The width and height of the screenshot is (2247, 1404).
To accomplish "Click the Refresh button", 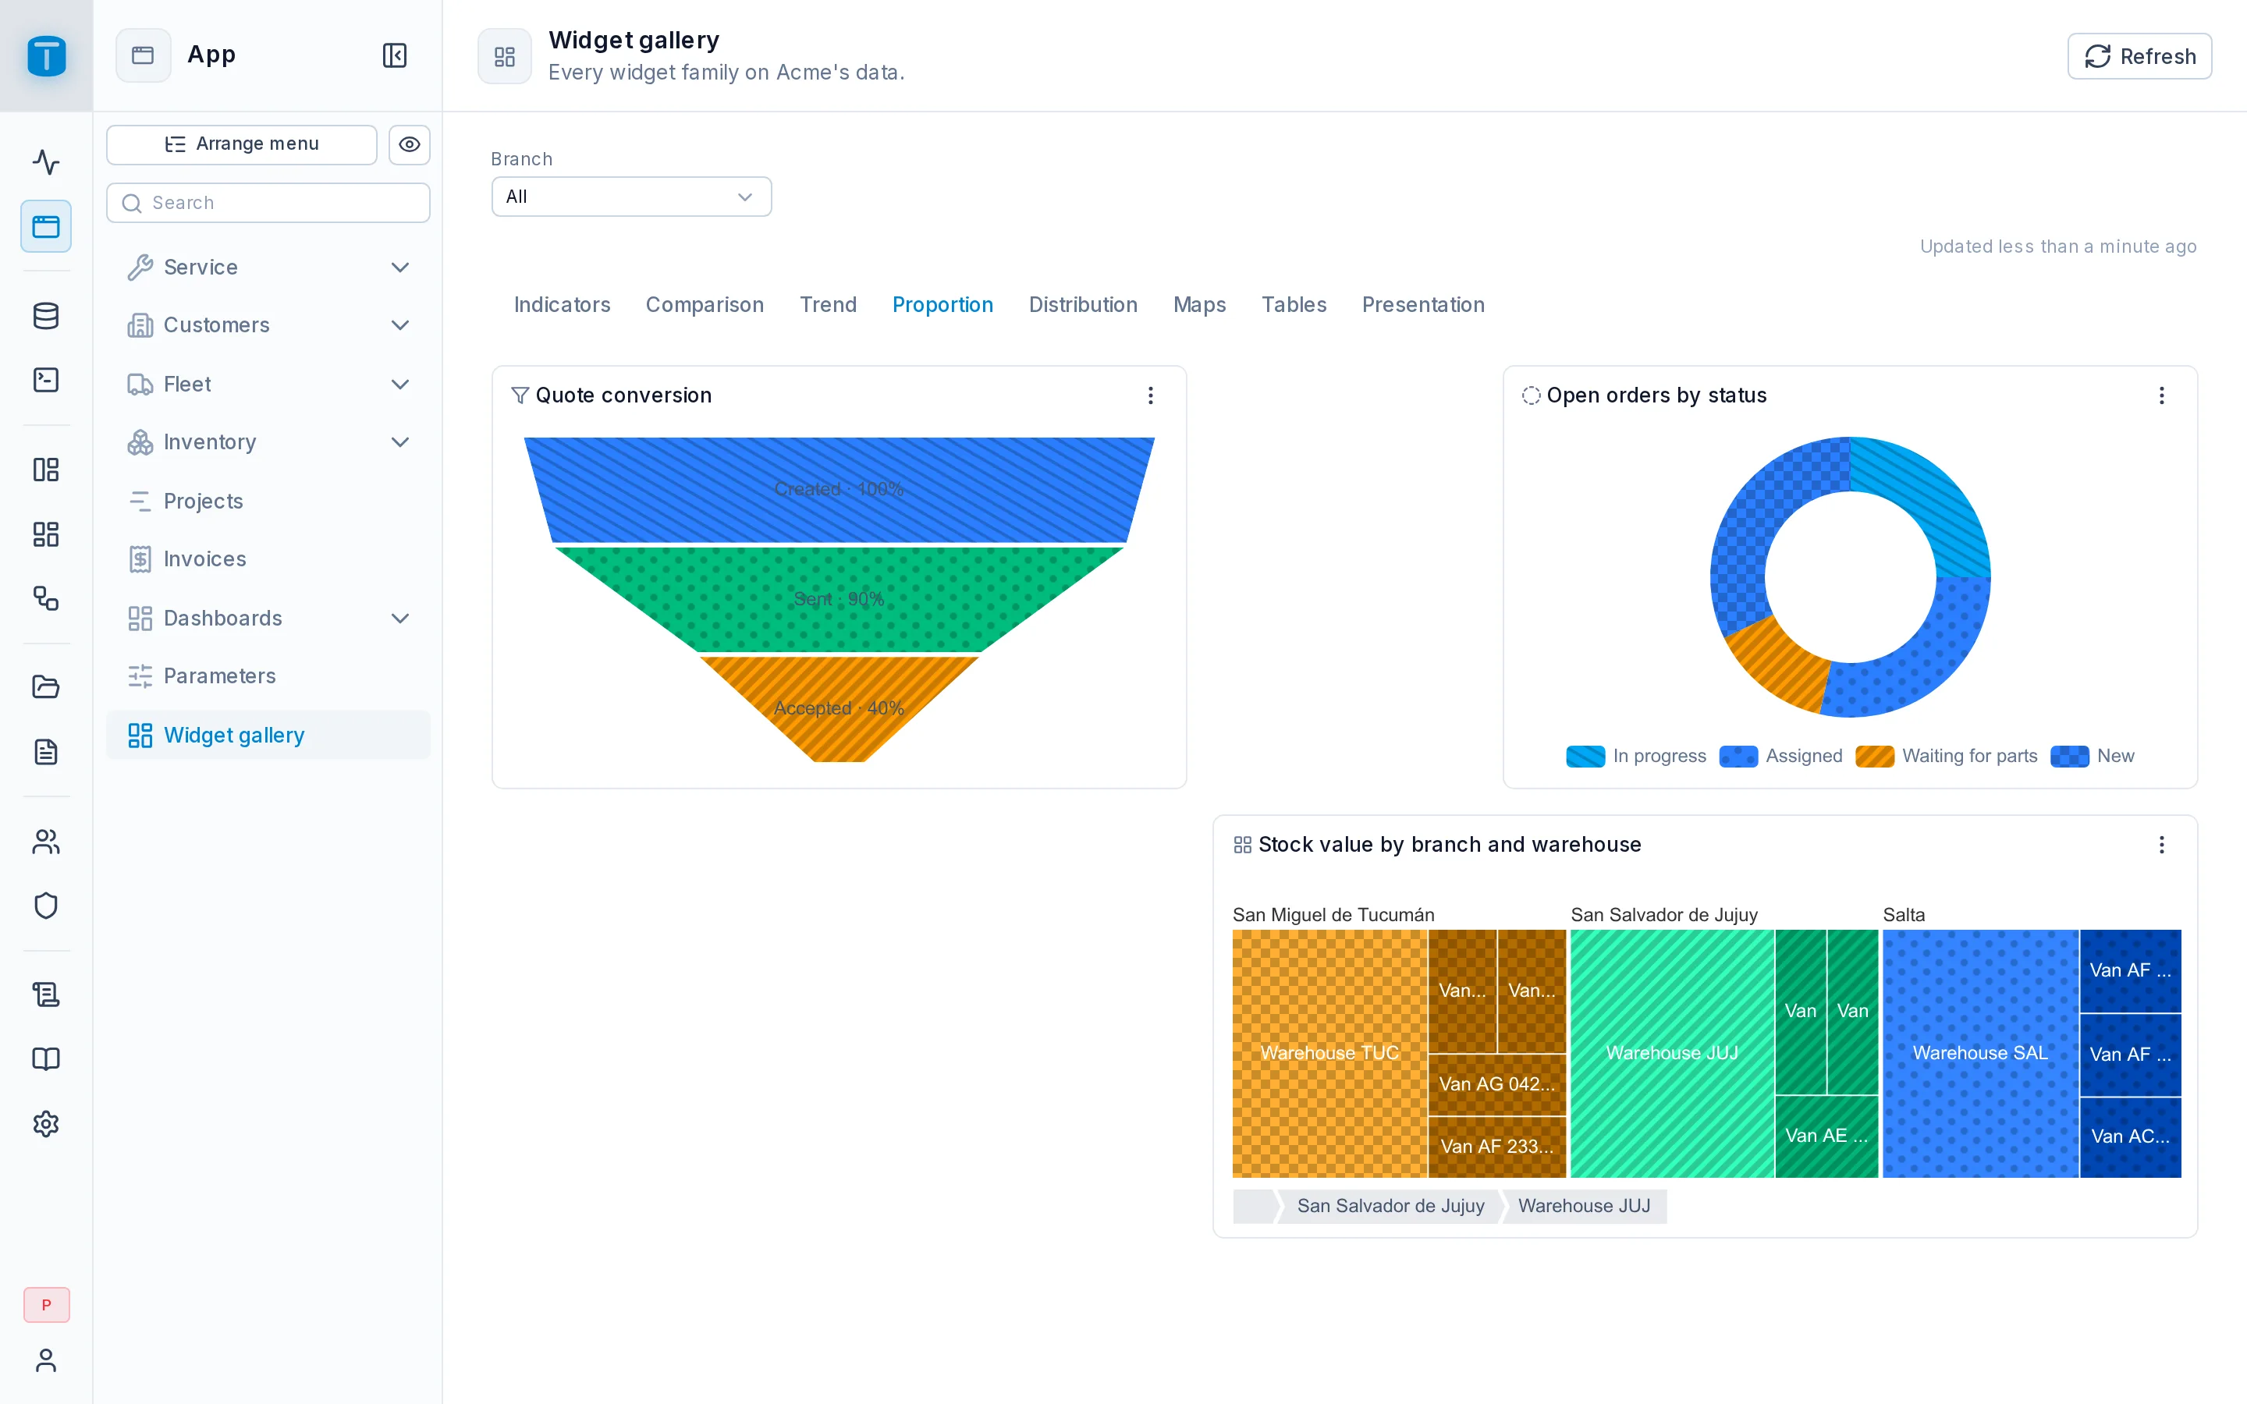I will (x=2139, y=55).
